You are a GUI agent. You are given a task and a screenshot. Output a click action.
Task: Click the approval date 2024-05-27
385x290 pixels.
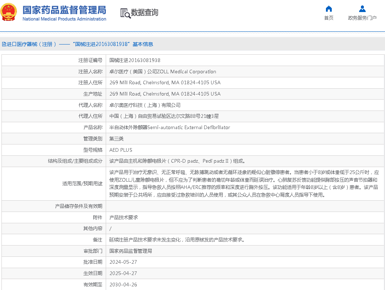[x=123, y=262]
